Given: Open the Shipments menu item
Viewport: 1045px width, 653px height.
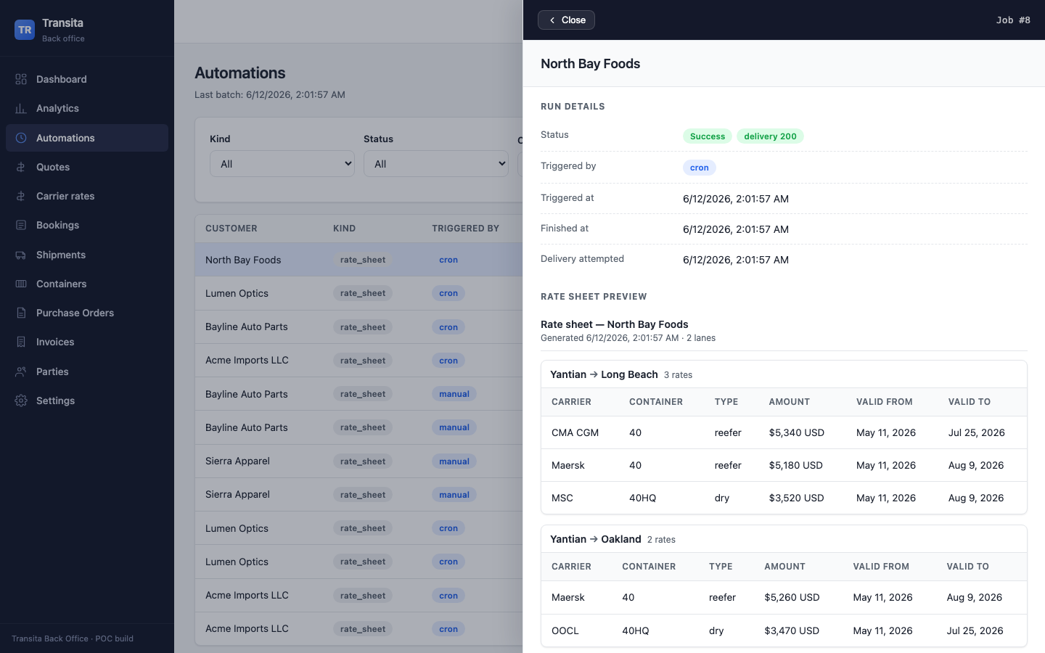Looking at the screenshot, I should [87, 255].
